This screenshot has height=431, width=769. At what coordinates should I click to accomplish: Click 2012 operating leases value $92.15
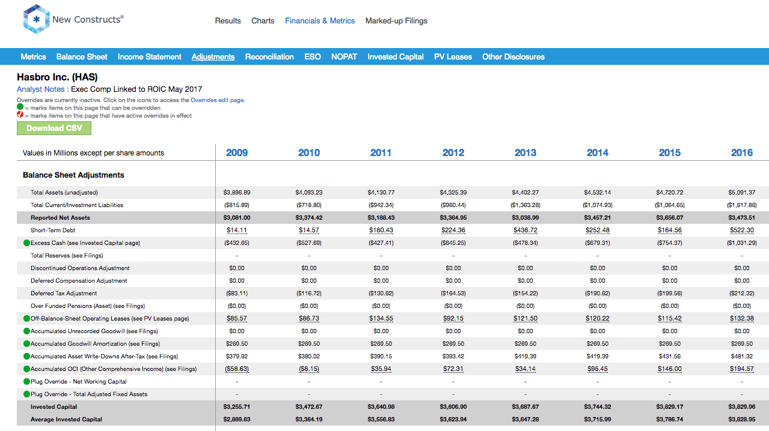(x=453, y=319)
